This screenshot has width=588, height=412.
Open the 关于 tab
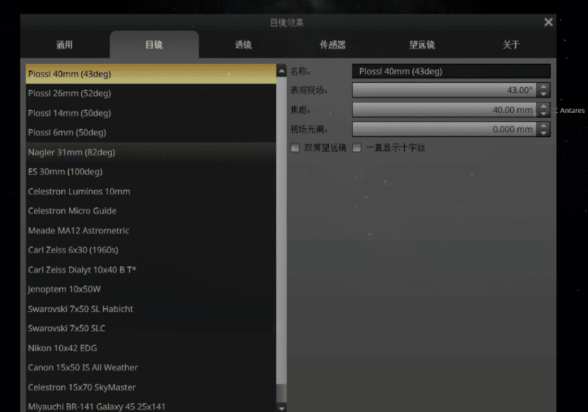coord(511,45)
